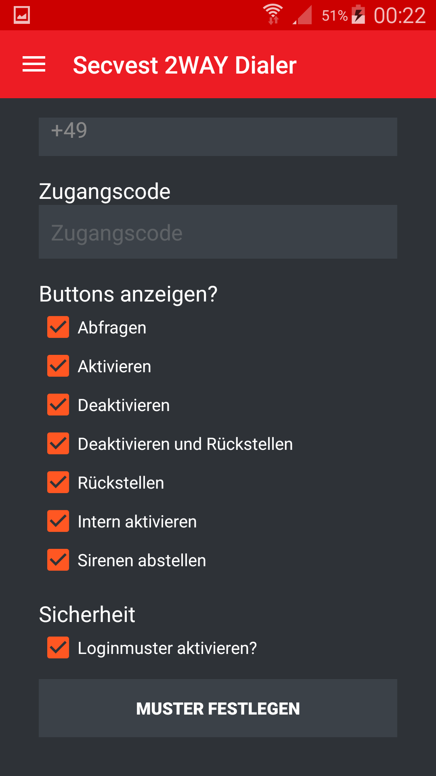The height and width of the screenshot is (776, 436).
Task: Tap the battery charging icon
Action: pyautogui.click(x=358, y=15)
